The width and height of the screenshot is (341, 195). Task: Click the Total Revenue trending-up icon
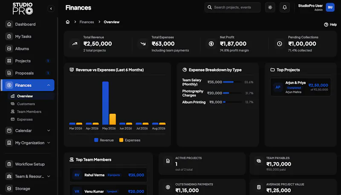(75, 44)
